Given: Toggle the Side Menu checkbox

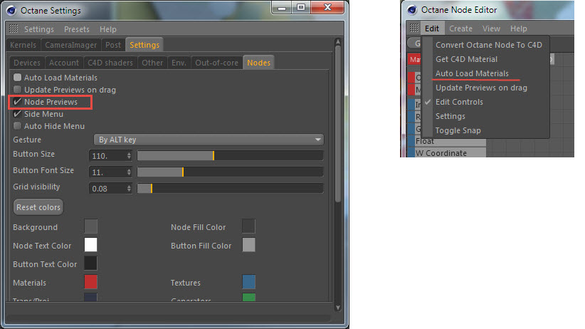Looking at the screenshot, I should click(17, 114).
